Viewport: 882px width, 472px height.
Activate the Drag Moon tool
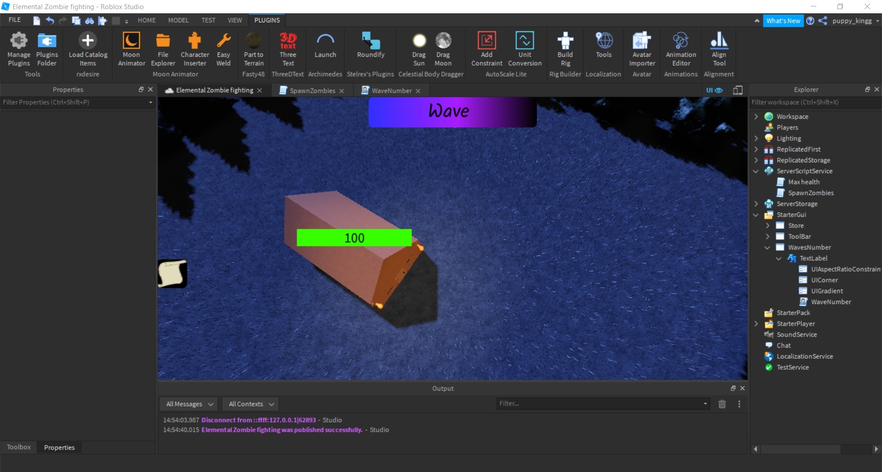click(443, 49)
